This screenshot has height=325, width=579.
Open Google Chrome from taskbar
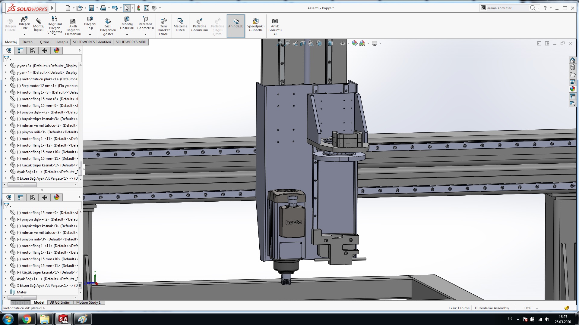[x=27, y=319]
